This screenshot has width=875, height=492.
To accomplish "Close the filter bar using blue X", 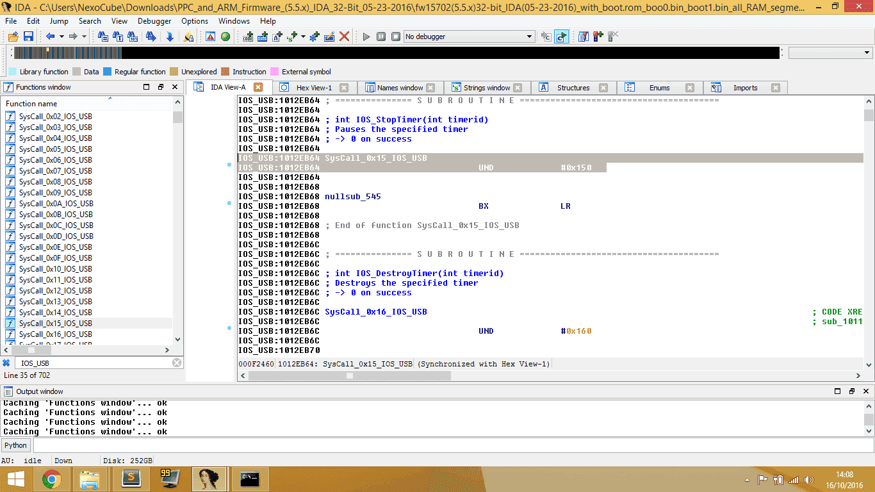I will point(6,363).
